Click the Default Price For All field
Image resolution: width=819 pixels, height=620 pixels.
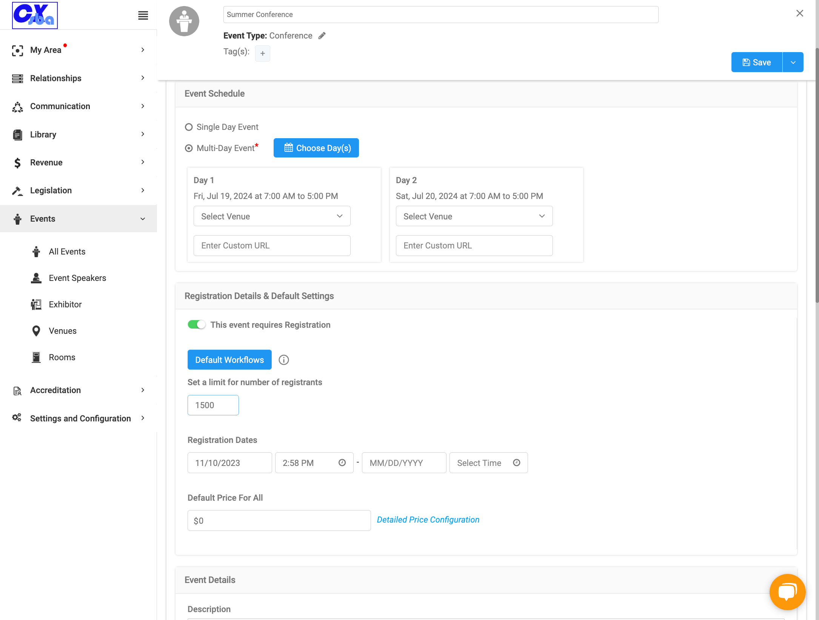coord(279,521)
